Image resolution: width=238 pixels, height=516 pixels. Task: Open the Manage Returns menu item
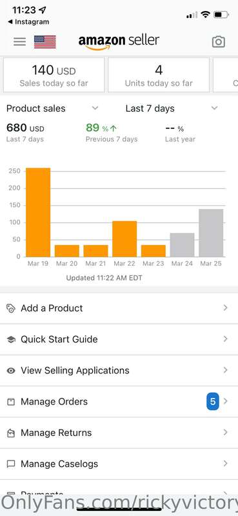(x=119, y=433)
